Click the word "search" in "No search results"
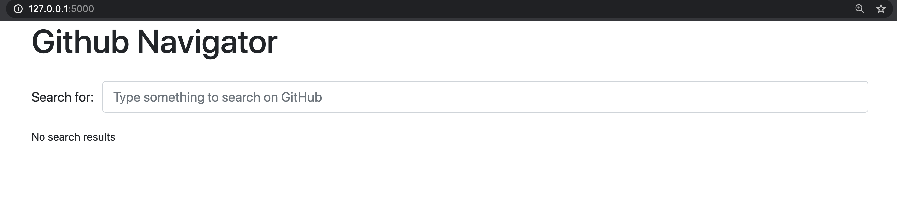 point(64,137)
